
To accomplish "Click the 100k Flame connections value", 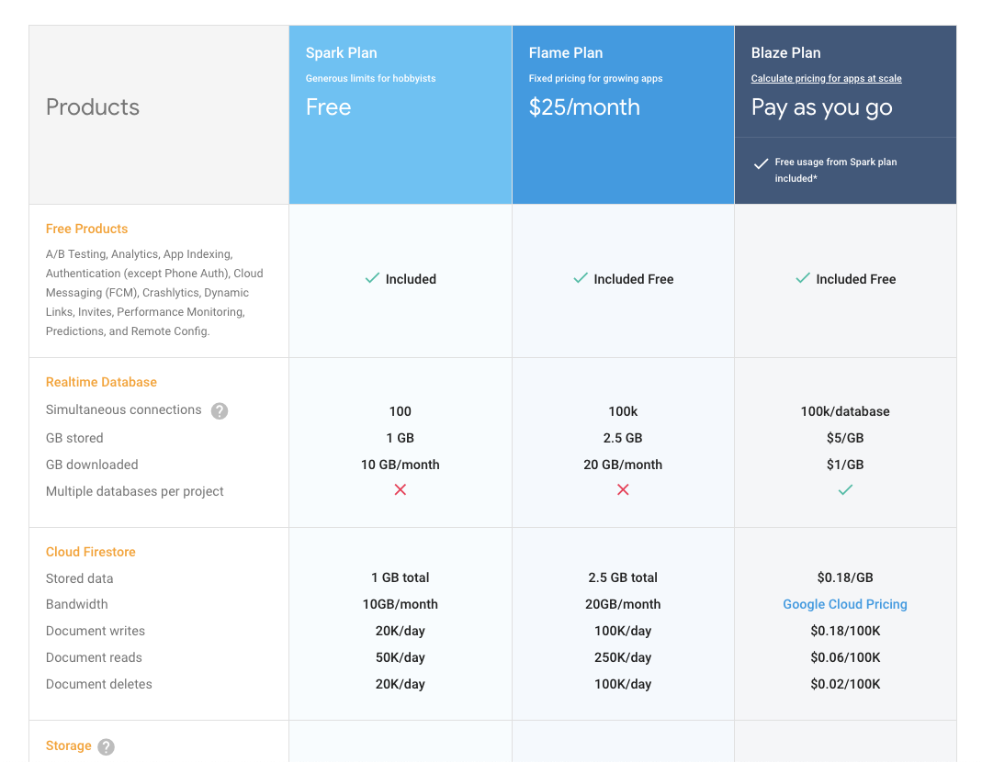I will [x=623, y=411].
